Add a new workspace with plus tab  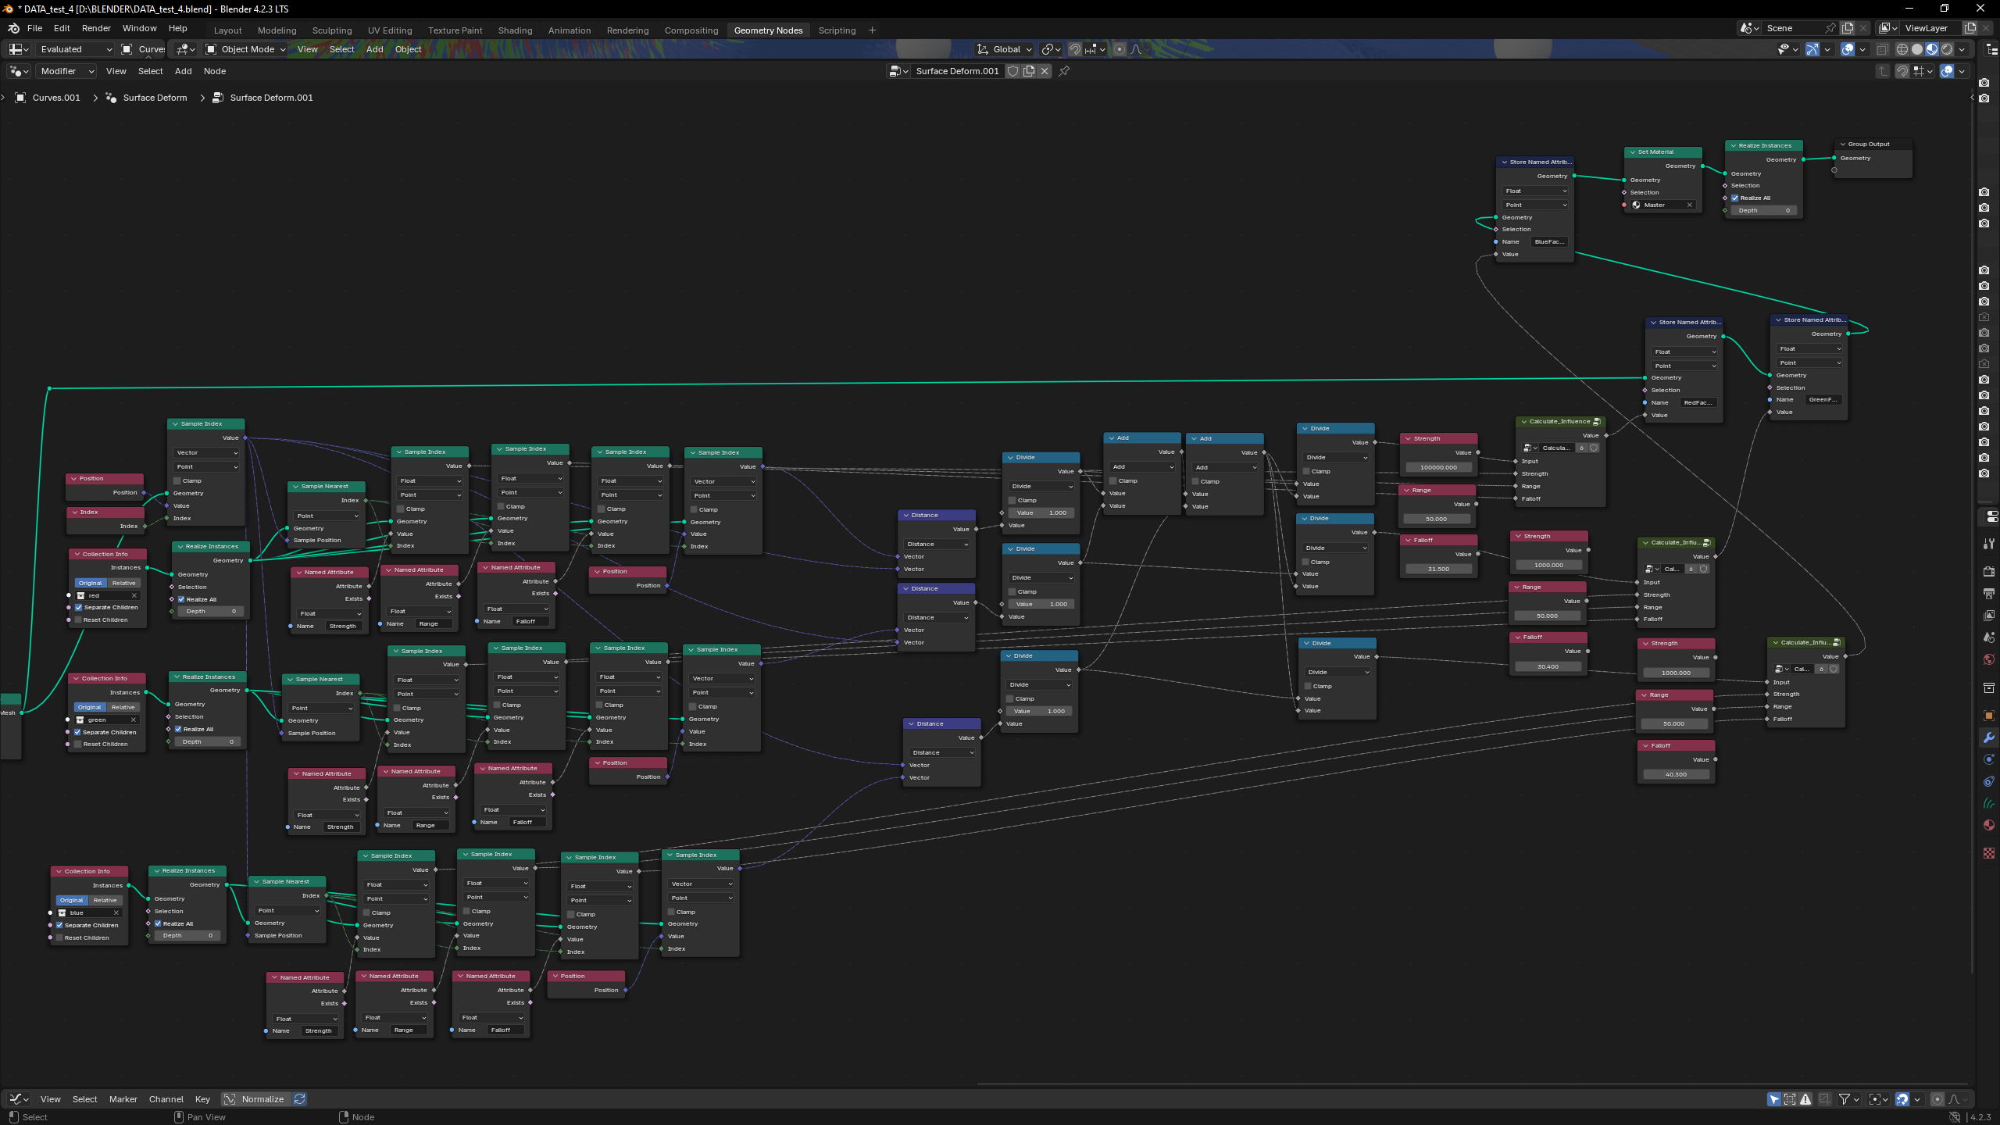click(872, 30)
